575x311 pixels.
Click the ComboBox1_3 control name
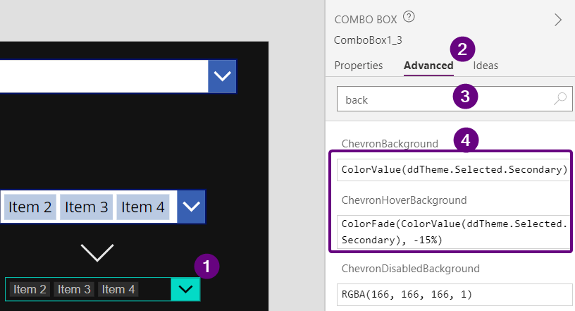[x=368, y=40]
